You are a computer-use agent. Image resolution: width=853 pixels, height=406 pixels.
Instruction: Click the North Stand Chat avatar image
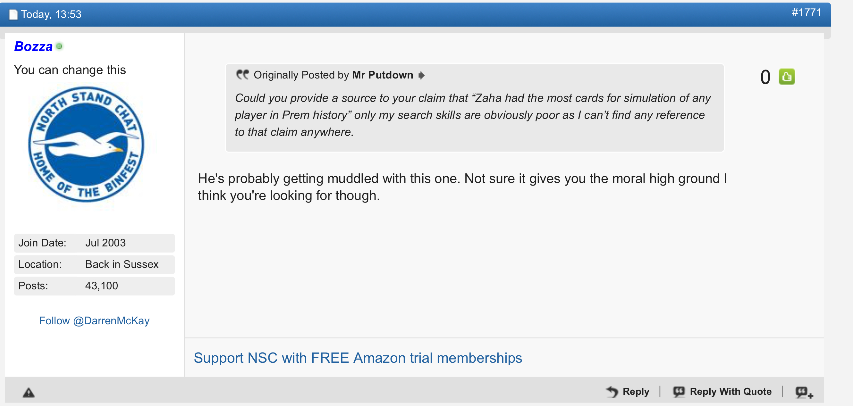86,144
